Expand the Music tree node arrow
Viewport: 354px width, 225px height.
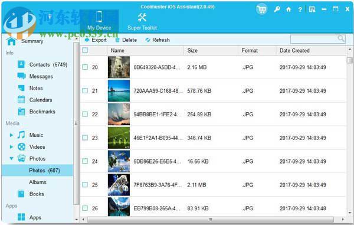click(x=11, y=135)
